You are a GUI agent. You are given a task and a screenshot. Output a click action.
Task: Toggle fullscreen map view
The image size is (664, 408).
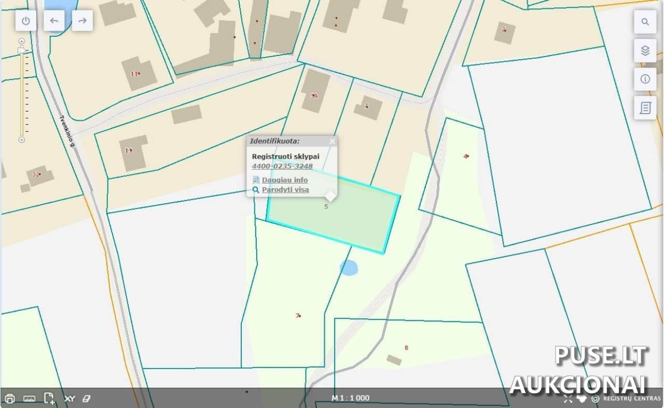click(x=568, y=399)
